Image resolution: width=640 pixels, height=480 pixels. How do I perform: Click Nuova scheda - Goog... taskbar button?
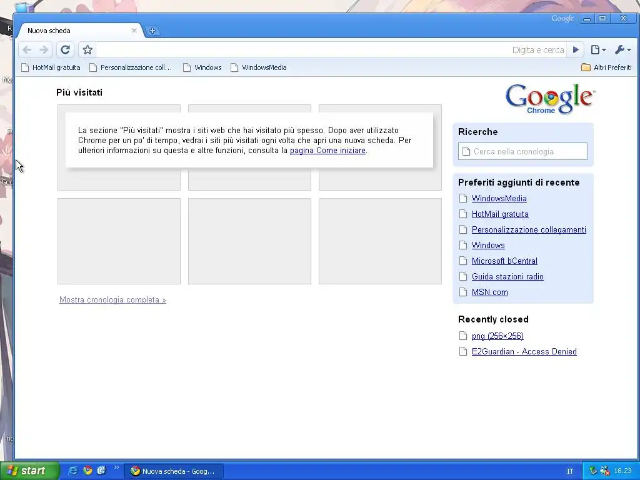click(x=174, y=471)
